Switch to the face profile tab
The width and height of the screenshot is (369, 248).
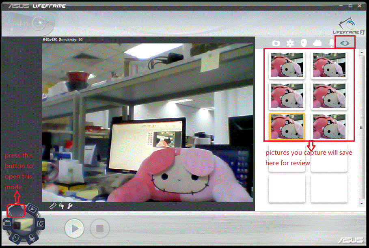[304, 43]
